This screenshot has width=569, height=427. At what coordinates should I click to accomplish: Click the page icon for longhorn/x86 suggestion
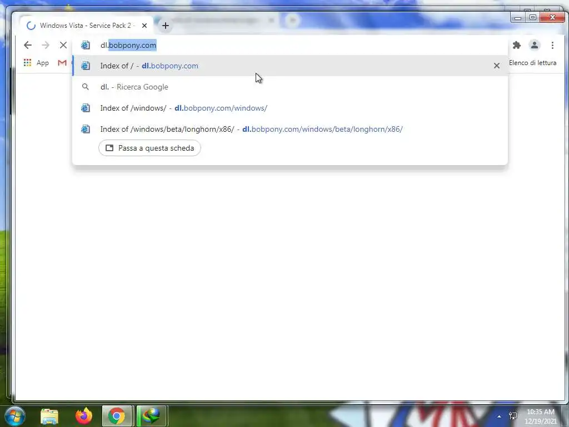[85, 129]
